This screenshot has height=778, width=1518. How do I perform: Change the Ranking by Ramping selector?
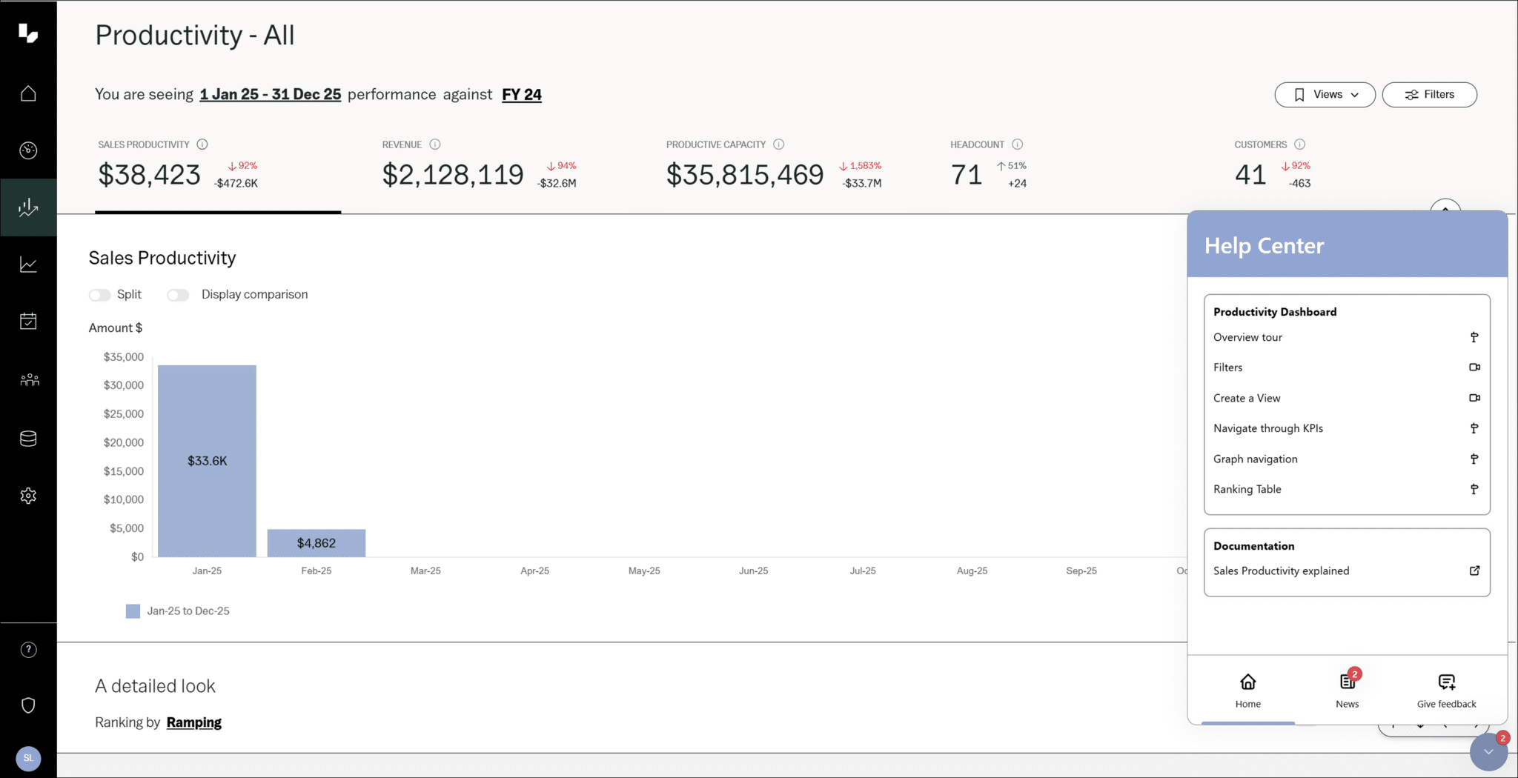click(193, 722)
